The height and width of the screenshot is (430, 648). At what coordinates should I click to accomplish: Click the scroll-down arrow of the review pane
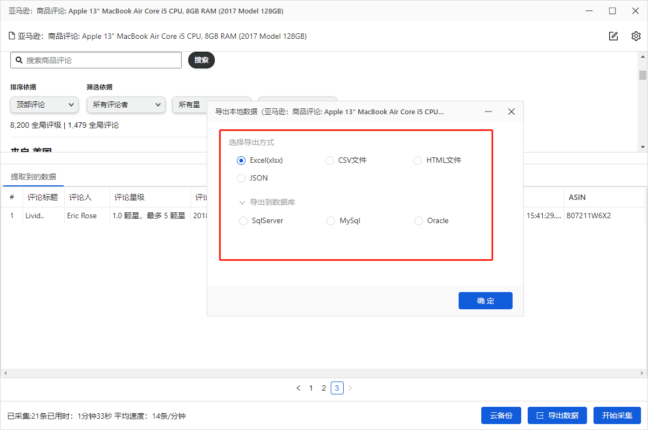click(x=643, y=147)
